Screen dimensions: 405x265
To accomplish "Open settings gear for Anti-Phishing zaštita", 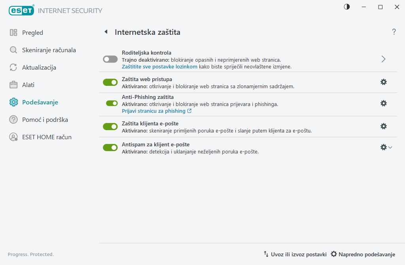I will point(383,103).
